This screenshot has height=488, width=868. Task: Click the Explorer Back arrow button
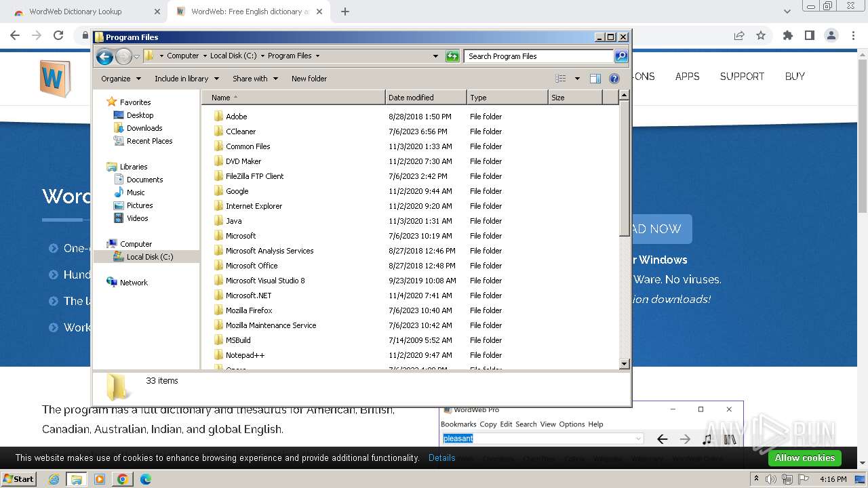104,56
